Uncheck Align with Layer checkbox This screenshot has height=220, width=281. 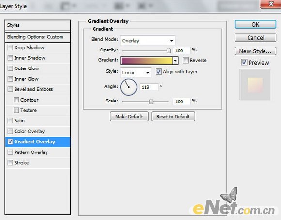158,72
